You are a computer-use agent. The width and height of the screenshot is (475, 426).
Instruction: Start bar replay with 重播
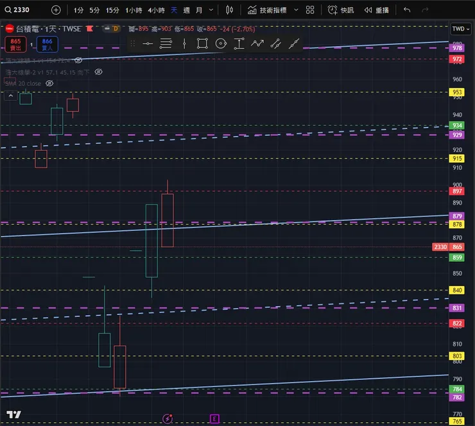pyautogui.click(x=377, y=10)
